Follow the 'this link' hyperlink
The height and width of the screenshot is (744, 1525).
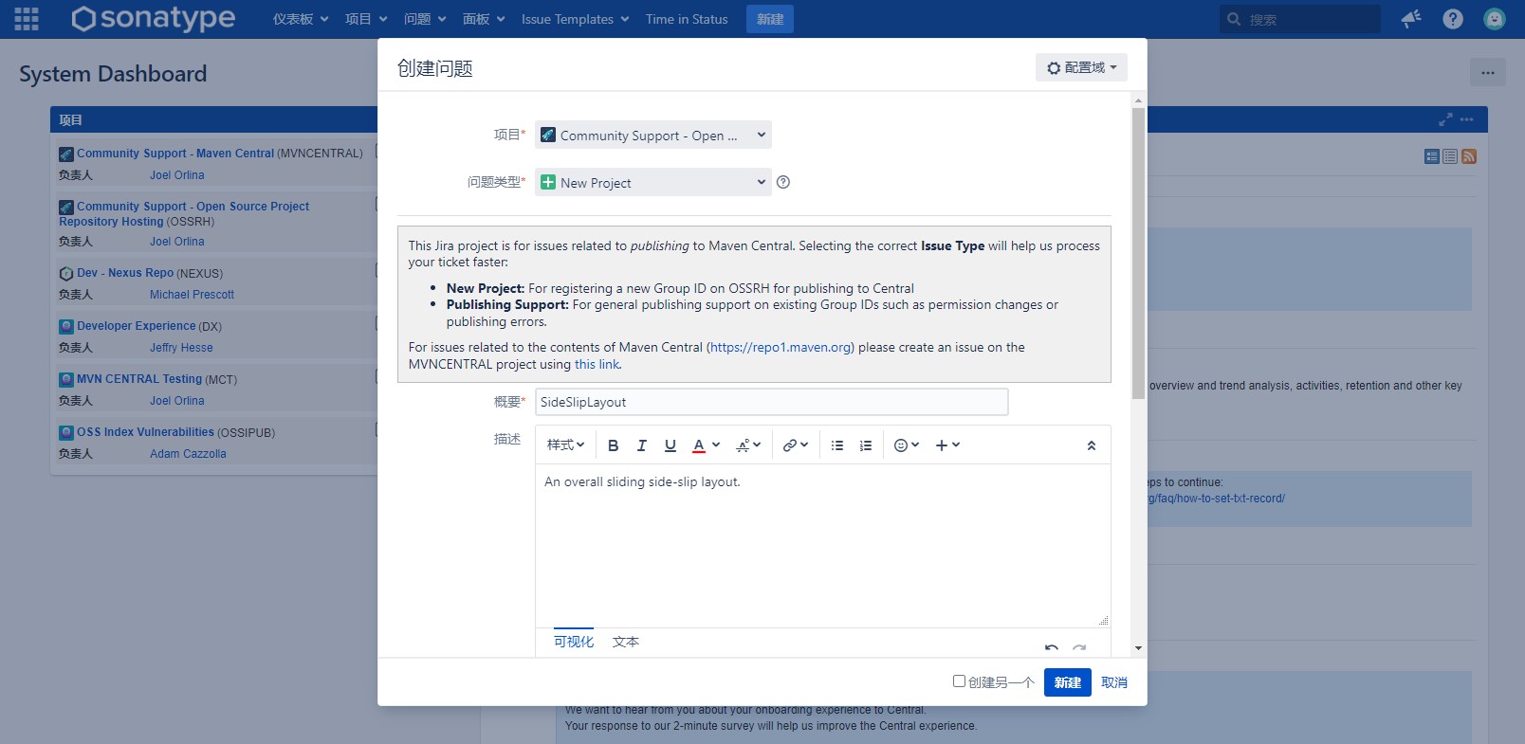[x=597, y=364]
